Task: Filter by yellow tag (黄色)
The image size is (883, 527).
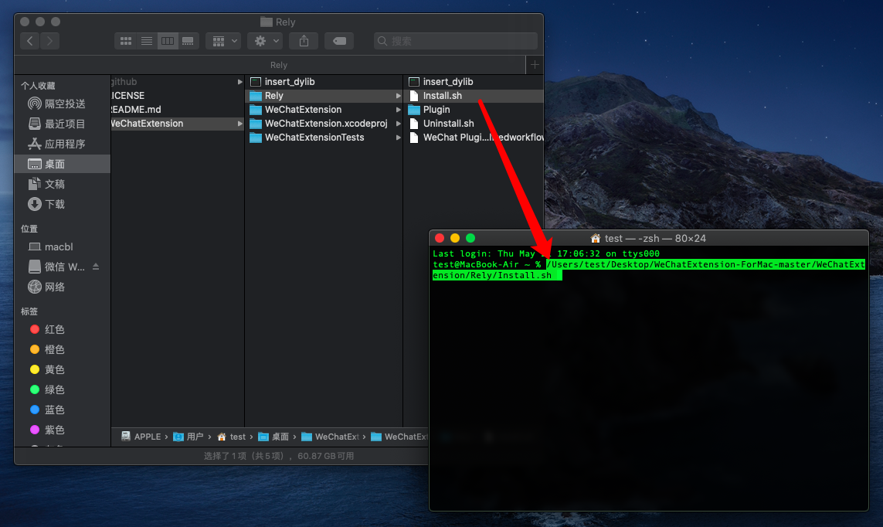Action: coord(47,369)
